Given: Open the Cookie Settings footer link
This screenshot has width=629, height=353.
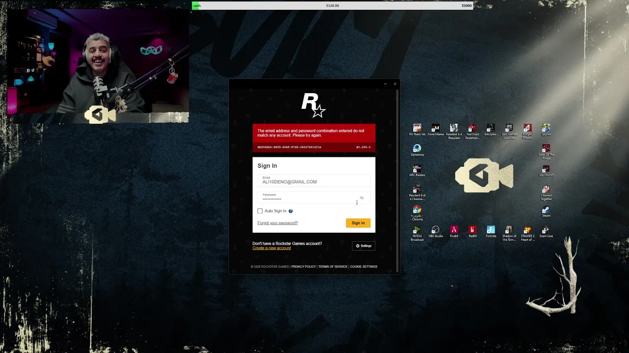Looking at the screenshot, I should point(364,267).
